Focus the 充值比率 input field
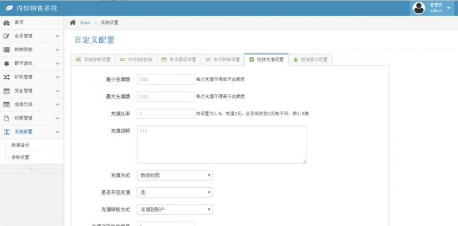Screen dimensions: 458x226 (x=166, y=114)
